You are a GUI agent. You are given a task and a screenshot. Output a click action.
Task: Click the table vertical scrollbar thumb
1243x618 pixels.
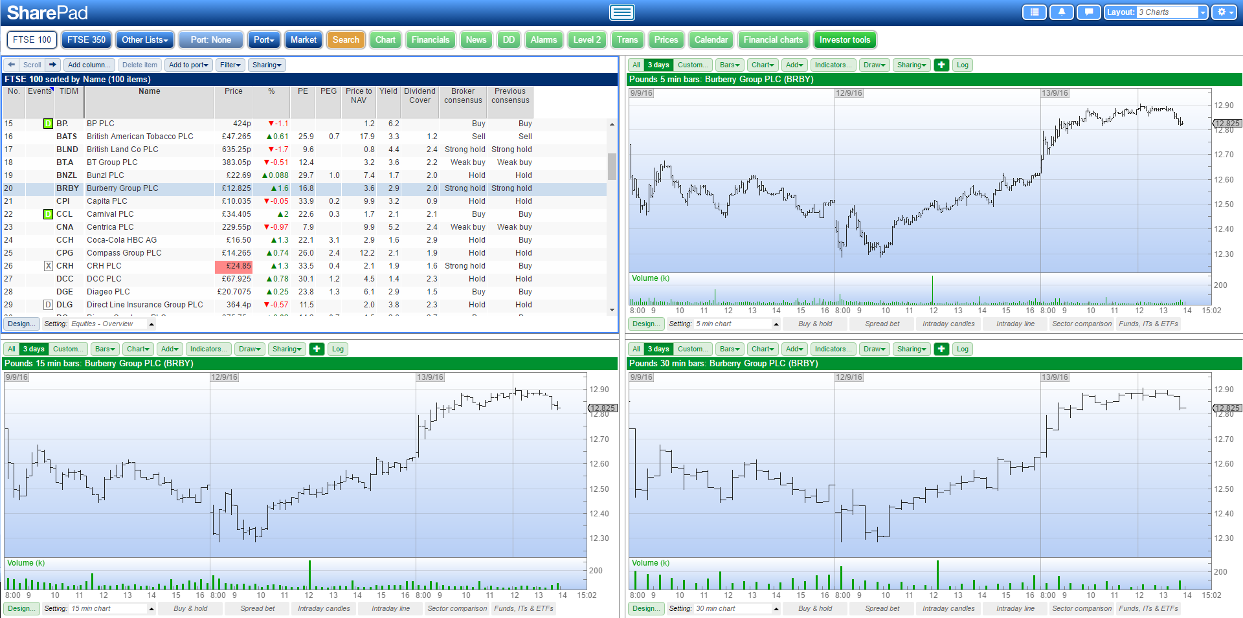(612, 166)
